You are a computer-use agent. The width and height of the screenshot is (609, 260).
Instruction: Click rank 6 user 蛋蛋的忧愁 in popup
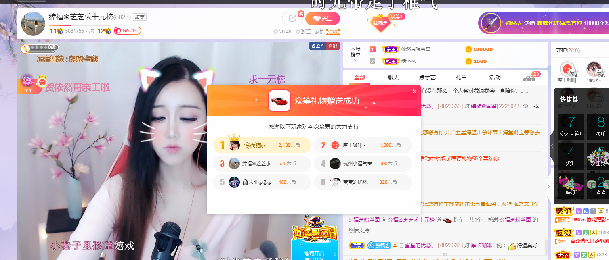click(363, 182)
